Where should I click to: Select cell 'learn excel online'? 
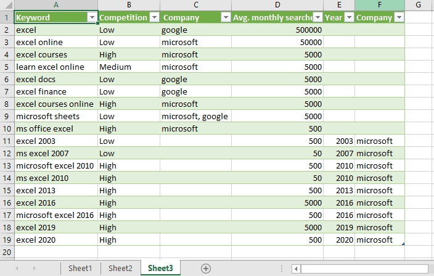tap(56, 67)
